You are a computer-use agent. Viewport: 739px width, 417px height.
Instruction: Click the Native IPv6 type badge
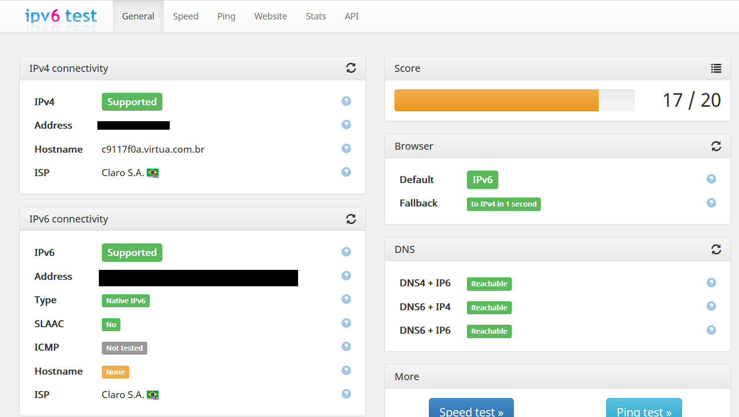(x=126, y=301)
